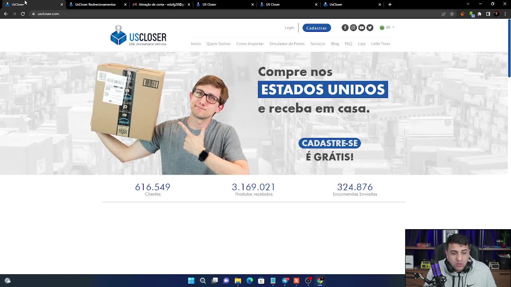The image size is (511, 287).
Task: Open the USCloser YouTube icon
Action: pos(362,28)
